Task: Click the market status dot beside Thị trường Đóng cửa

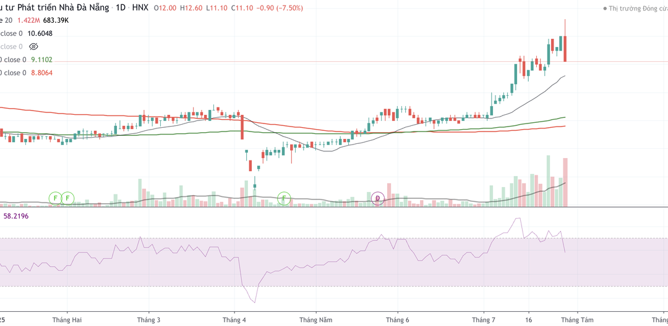Action: [x=605, y=9]
